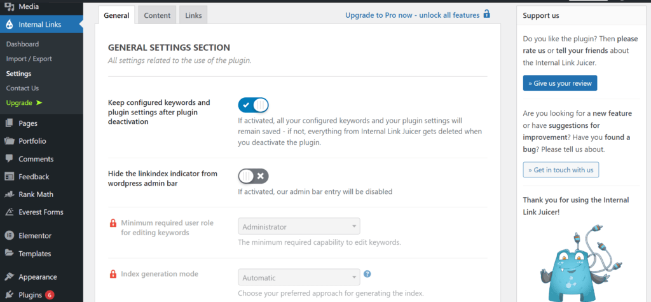Click the Get in touch with us button
Image resolution: width=651 pixels, height=302 pixels.
561,170
